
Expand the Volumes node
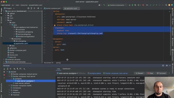tap(9, 95)
